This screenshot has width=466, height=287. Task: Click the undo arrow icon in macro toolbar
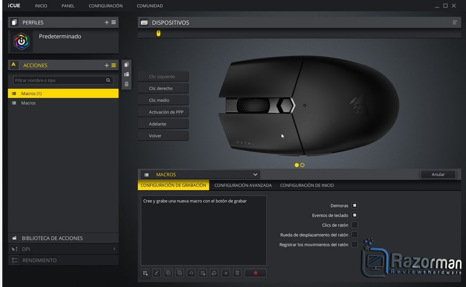click(x=191, y=273)
